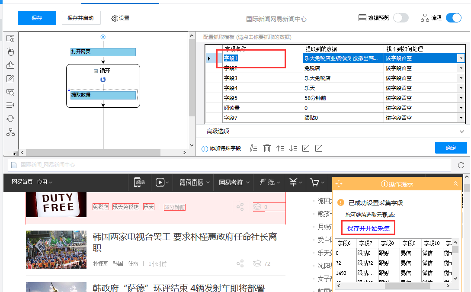
Task: Open the dropdown arrow in the 字段3 row
Action: click(461, 78)
